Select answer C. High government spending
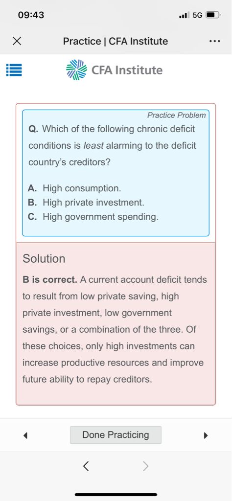 [93, 217]
